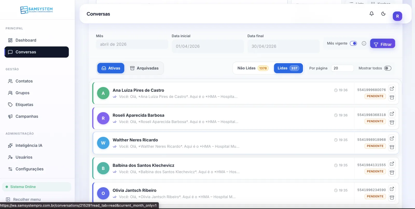
Task: Switch to dark mode moon icon
Action: 383,14
